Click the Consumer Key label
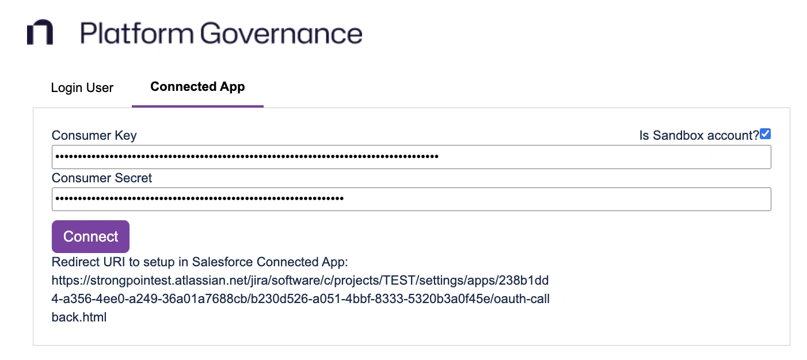Viewport: 807px width, 360px height. pos(94,136)
